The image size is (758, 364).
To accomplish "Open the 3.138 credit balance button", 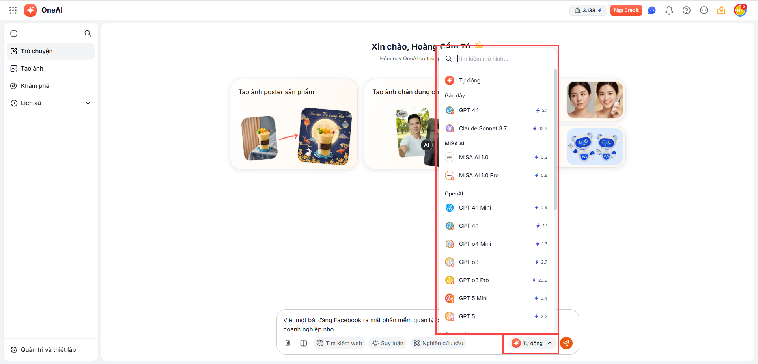I will (x=588, y=10).
